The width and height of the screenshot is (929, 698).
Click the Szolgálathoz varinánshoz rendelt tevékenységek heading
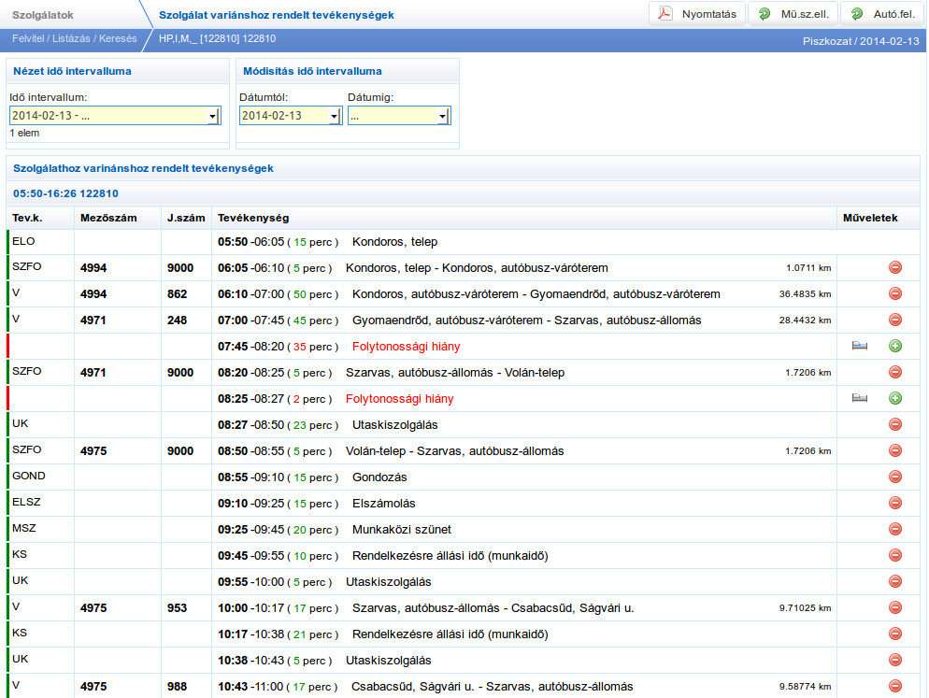pos(143,168)
